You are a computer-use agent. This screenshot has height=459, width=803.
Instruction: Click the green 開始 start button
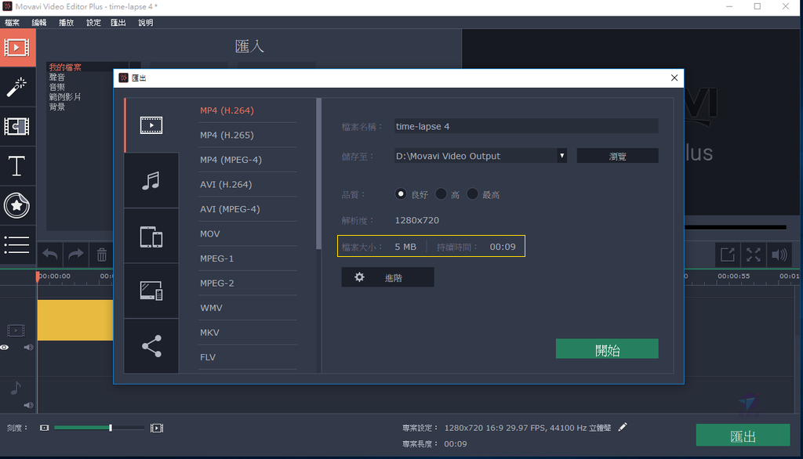pos(608,349)
